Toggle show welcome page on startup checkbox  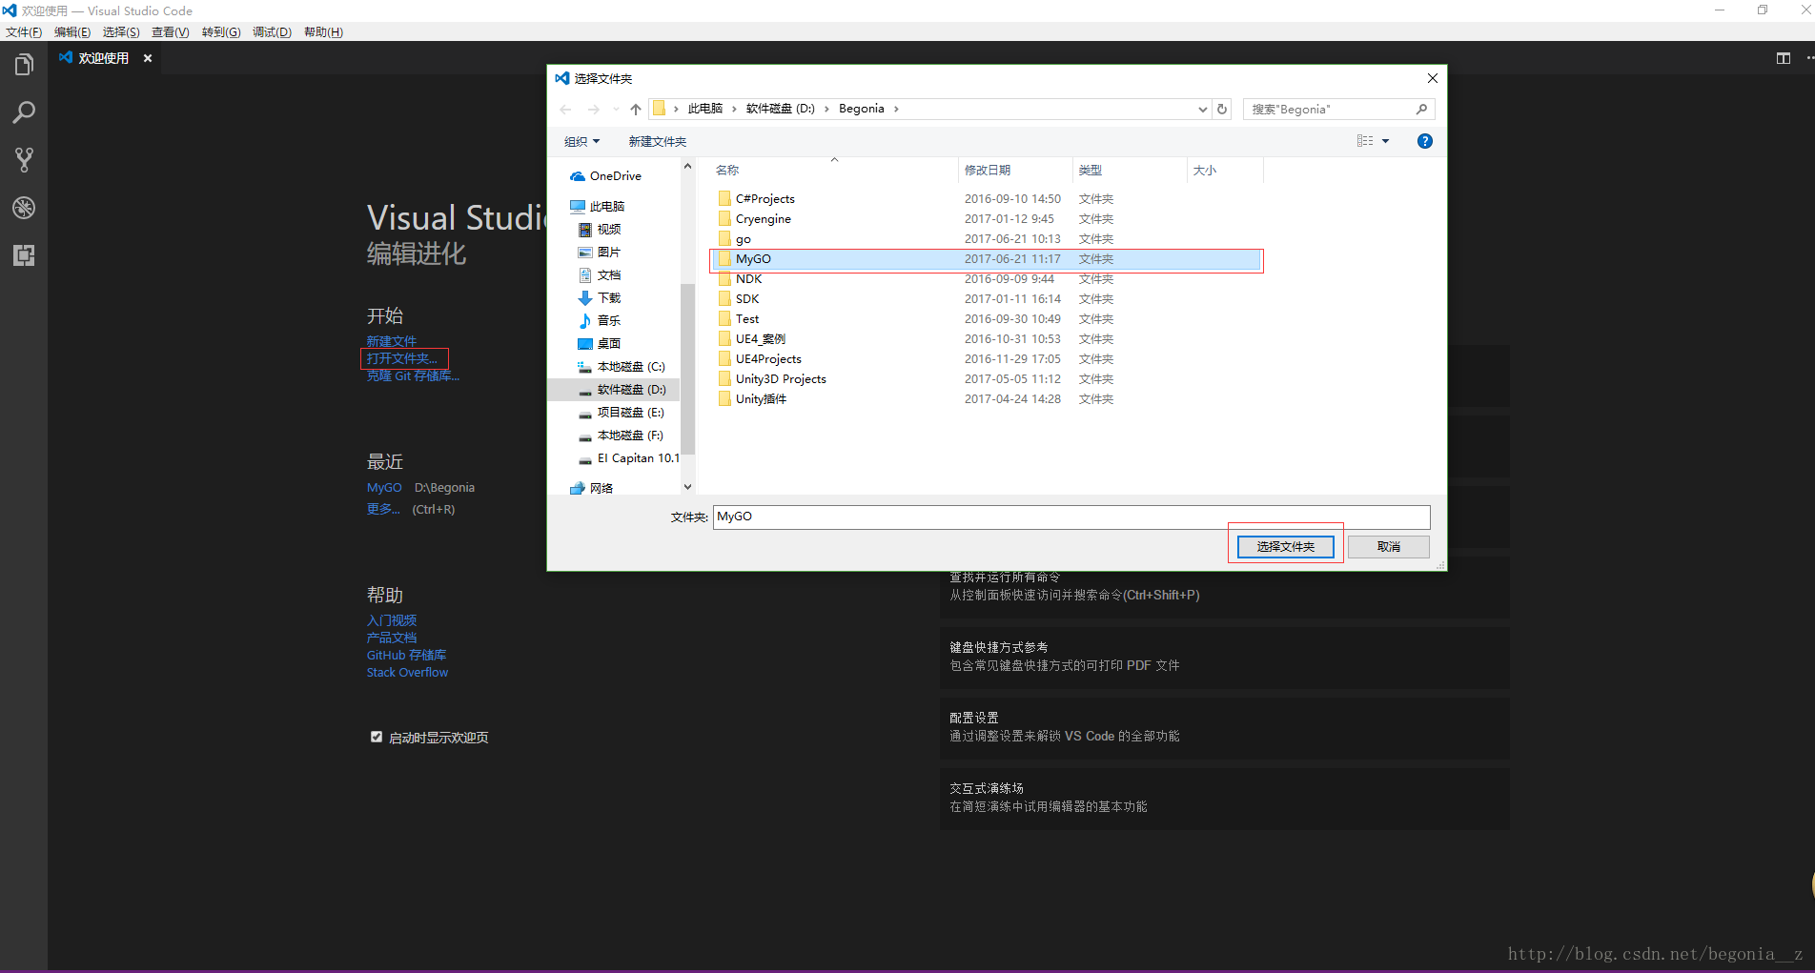[x=377, y=737]
